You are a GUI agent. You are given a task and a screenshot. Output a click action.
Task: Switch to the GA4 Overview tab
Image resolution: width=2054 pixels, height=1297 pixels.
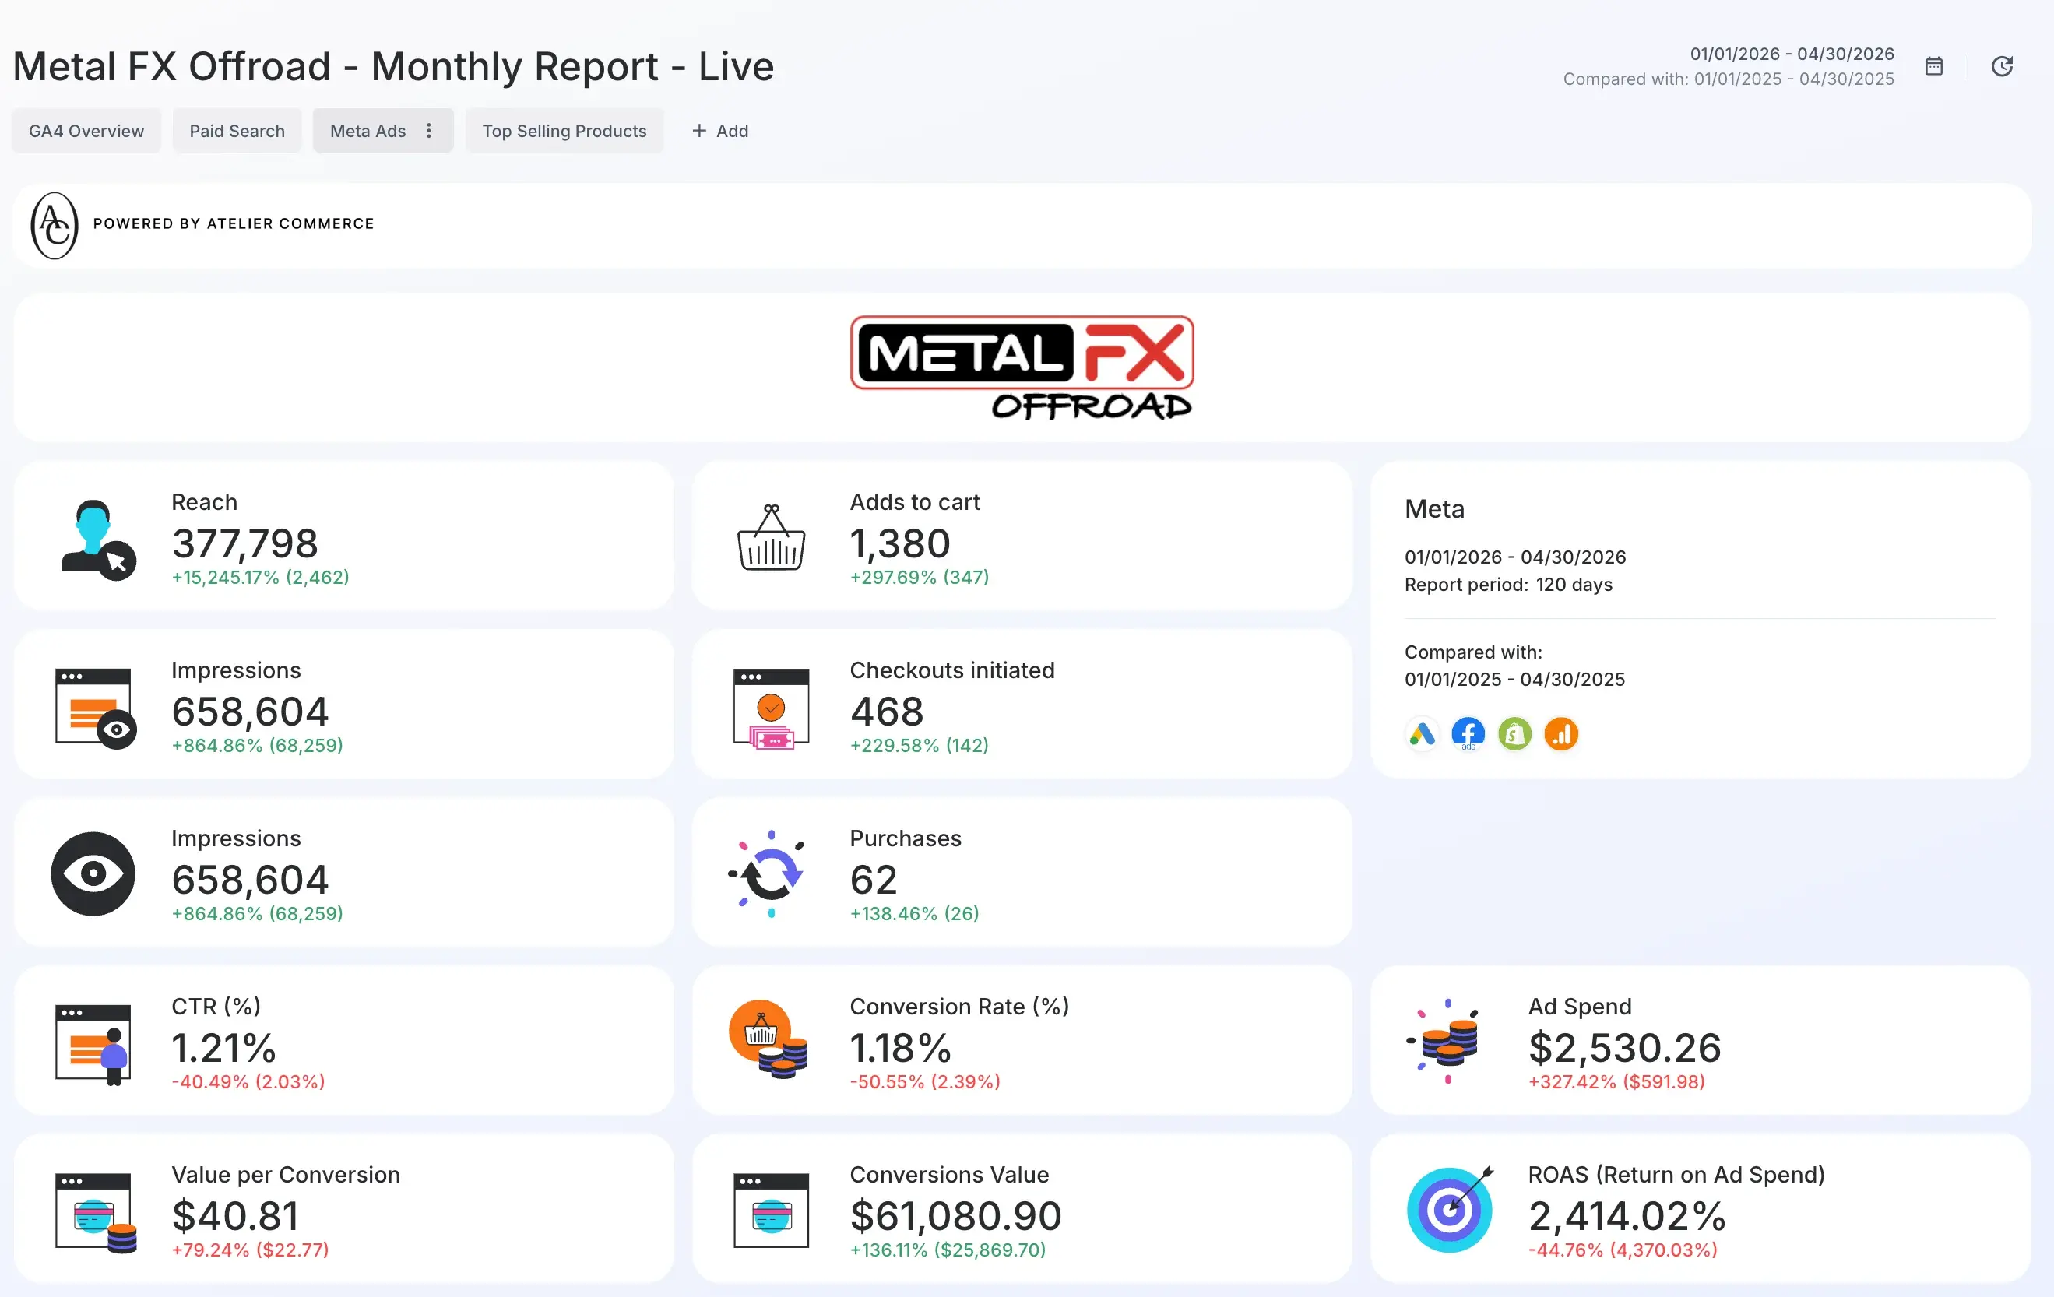coord(86,131)
